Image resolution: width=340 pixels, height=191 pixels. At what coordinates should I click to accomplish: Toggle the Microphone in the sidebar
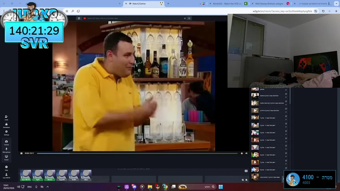(6, 150)
